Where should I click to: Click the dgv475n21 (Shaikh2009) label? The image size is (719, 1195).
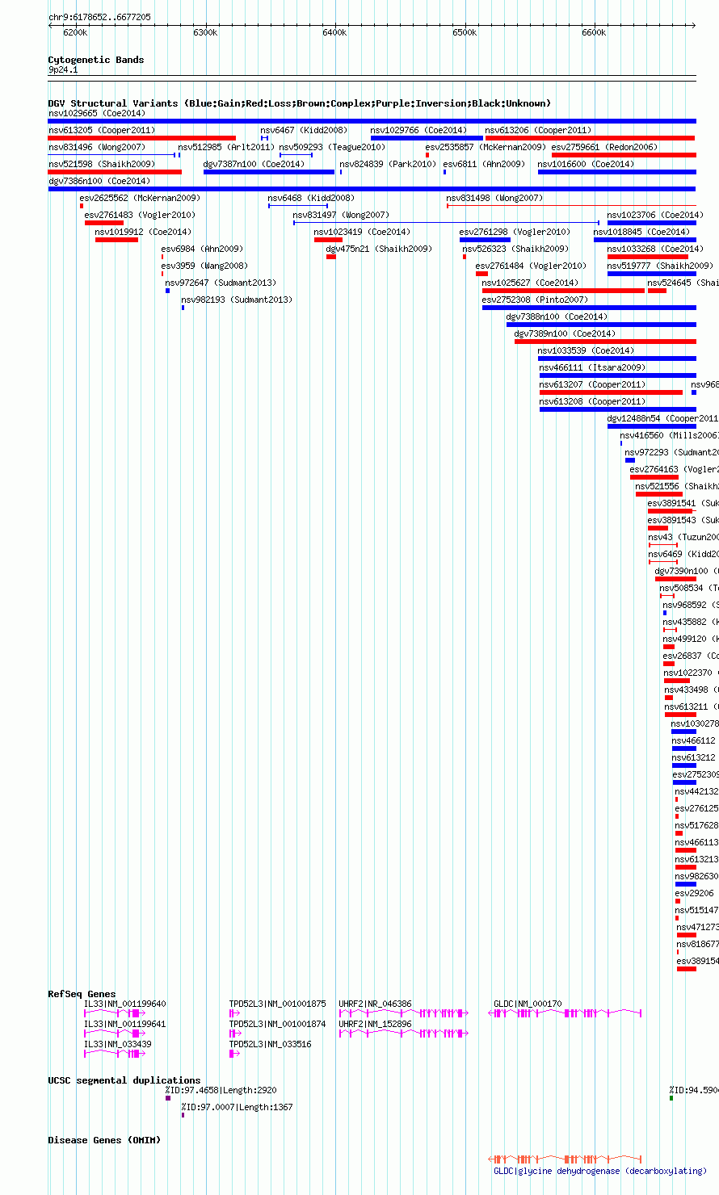pos(379,249)
